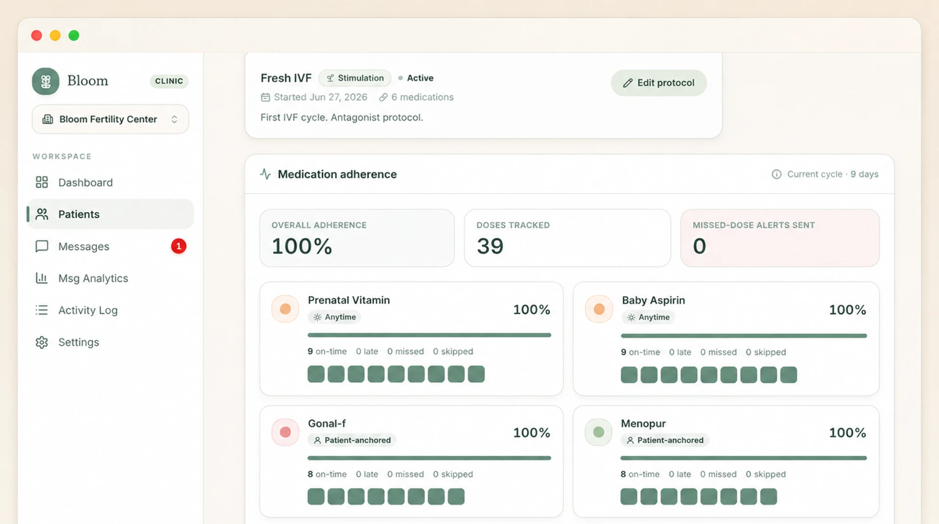Image resolution: width=939 pixels, height=524 pixels.
Task: Click the sun icon in Prenatal Vitamin's Anytime tag
Action: pos(317,317)
